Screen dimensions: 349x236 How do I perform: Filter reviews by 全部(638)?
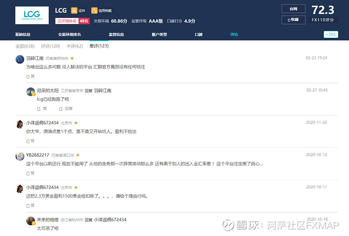[x=25, y=46]
